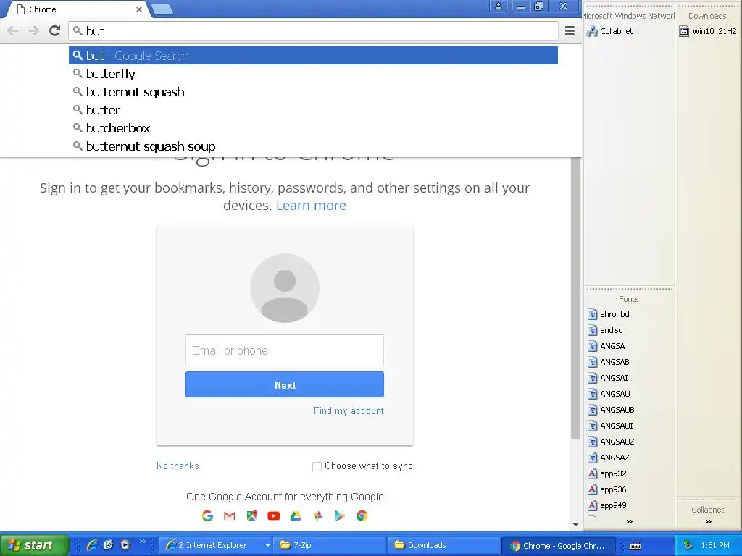The height and width of the screenshot is (556, 742).
Task: Open the ANGSAZ font file
Action: pyautogui.click(x=609, y=458)
